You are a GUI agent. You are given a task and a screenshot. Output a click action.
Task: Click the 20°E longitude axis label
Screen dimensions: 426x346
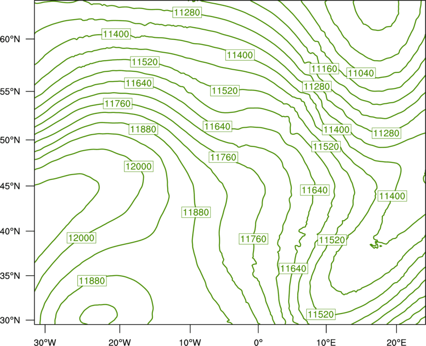[x=396, y=342]
